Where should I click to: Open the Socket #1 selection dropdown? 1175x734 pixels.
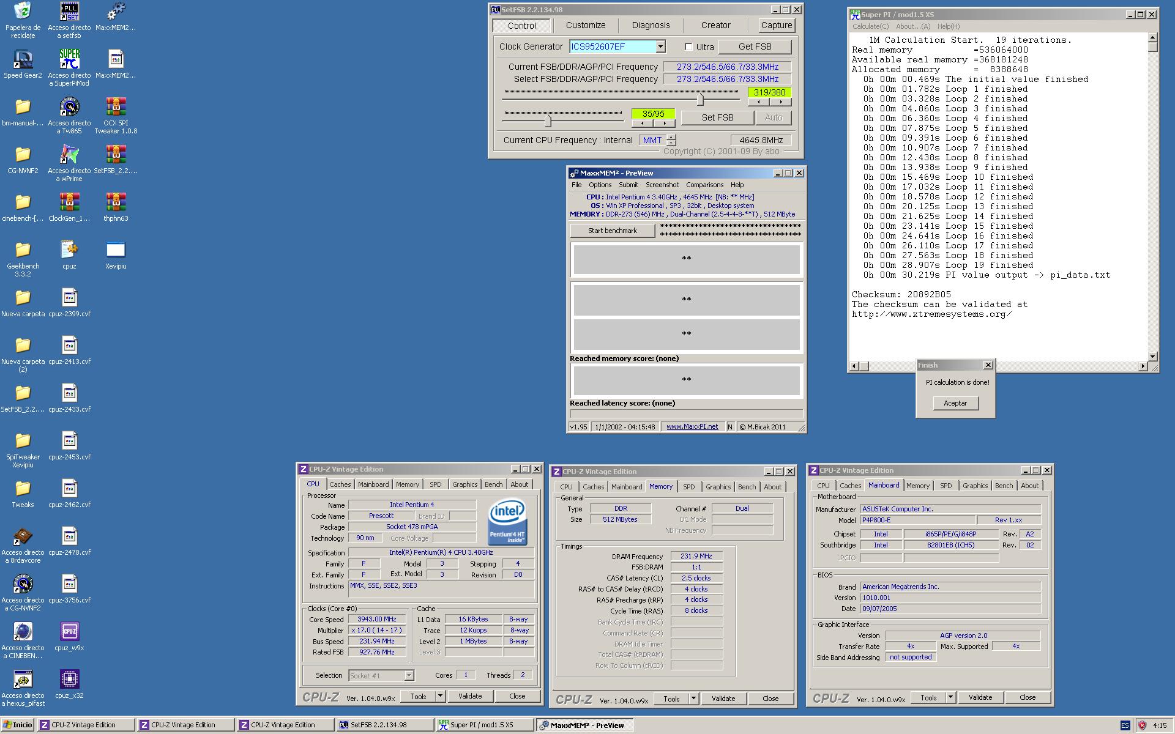click(x=409, y=675)
